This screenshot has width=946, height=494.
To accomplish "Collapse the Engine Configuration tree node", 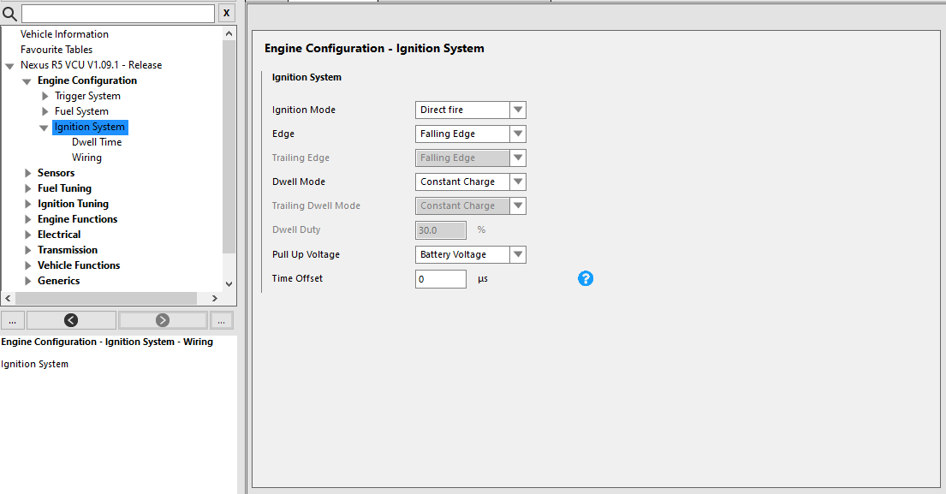I will point(27,81).
